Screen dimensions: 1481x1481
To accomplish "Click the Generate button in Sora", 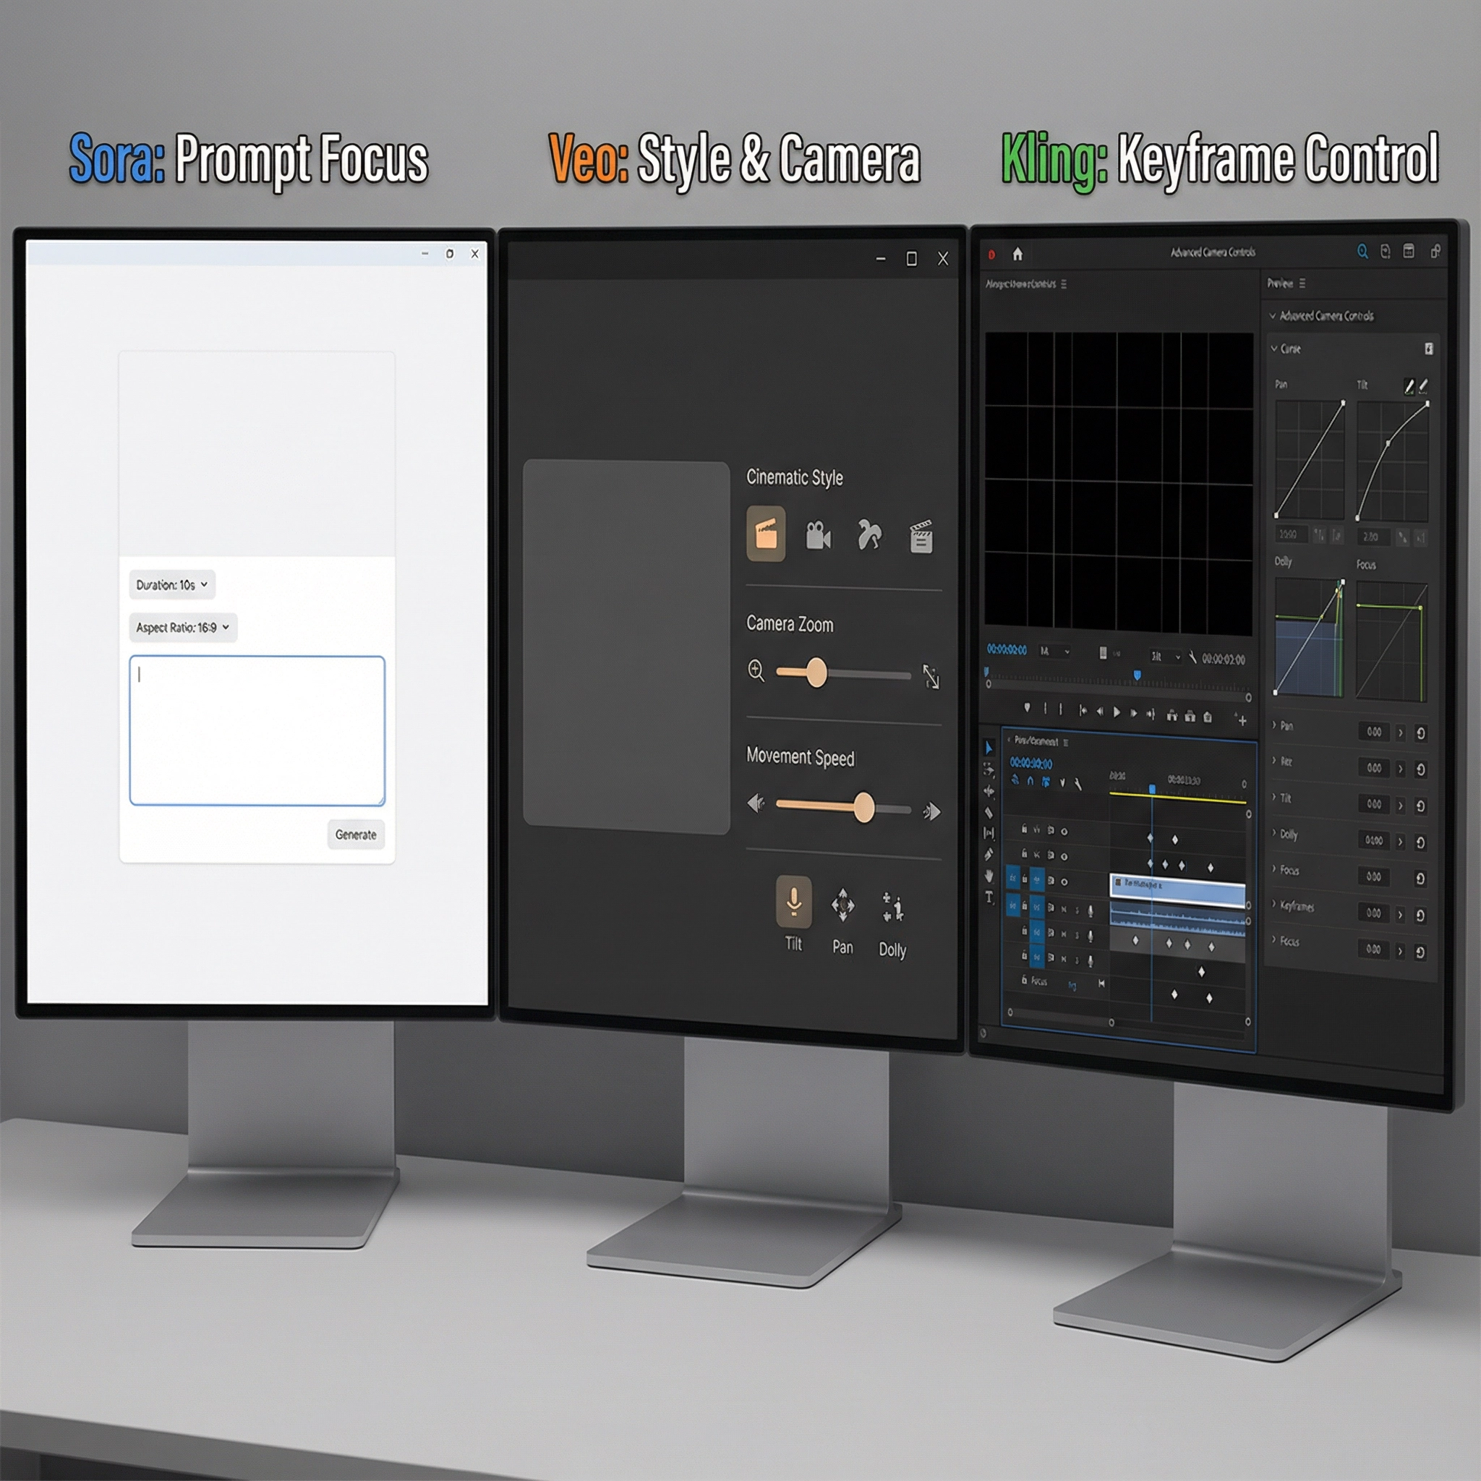I will pos(355,835).
